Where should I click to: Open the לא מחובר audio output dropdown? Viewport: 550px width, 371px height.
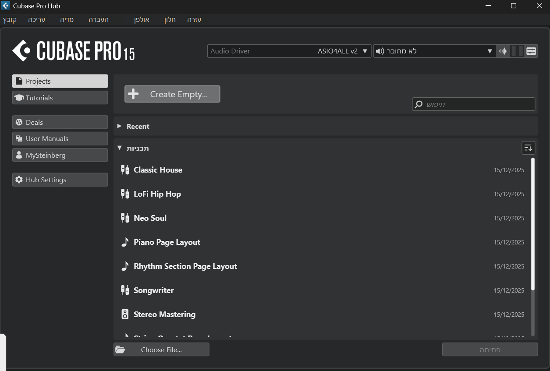click(434, 51)
